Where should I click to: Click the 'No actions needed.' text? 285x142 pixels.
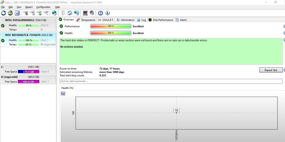[72, 47]
